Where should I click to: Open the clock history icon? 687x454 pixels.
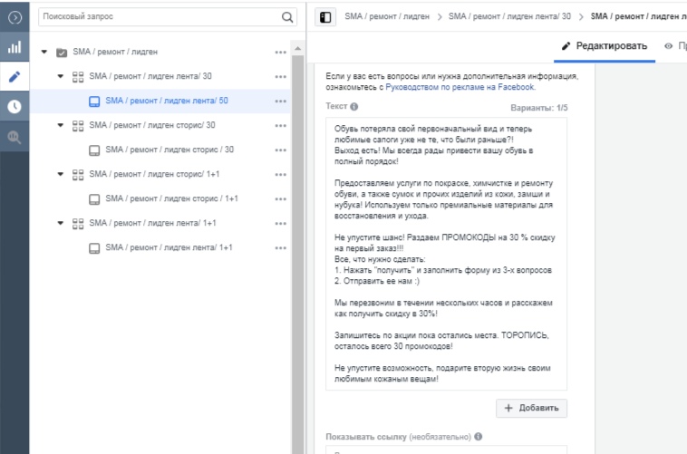pyautogui.click(x=15, y=107)
